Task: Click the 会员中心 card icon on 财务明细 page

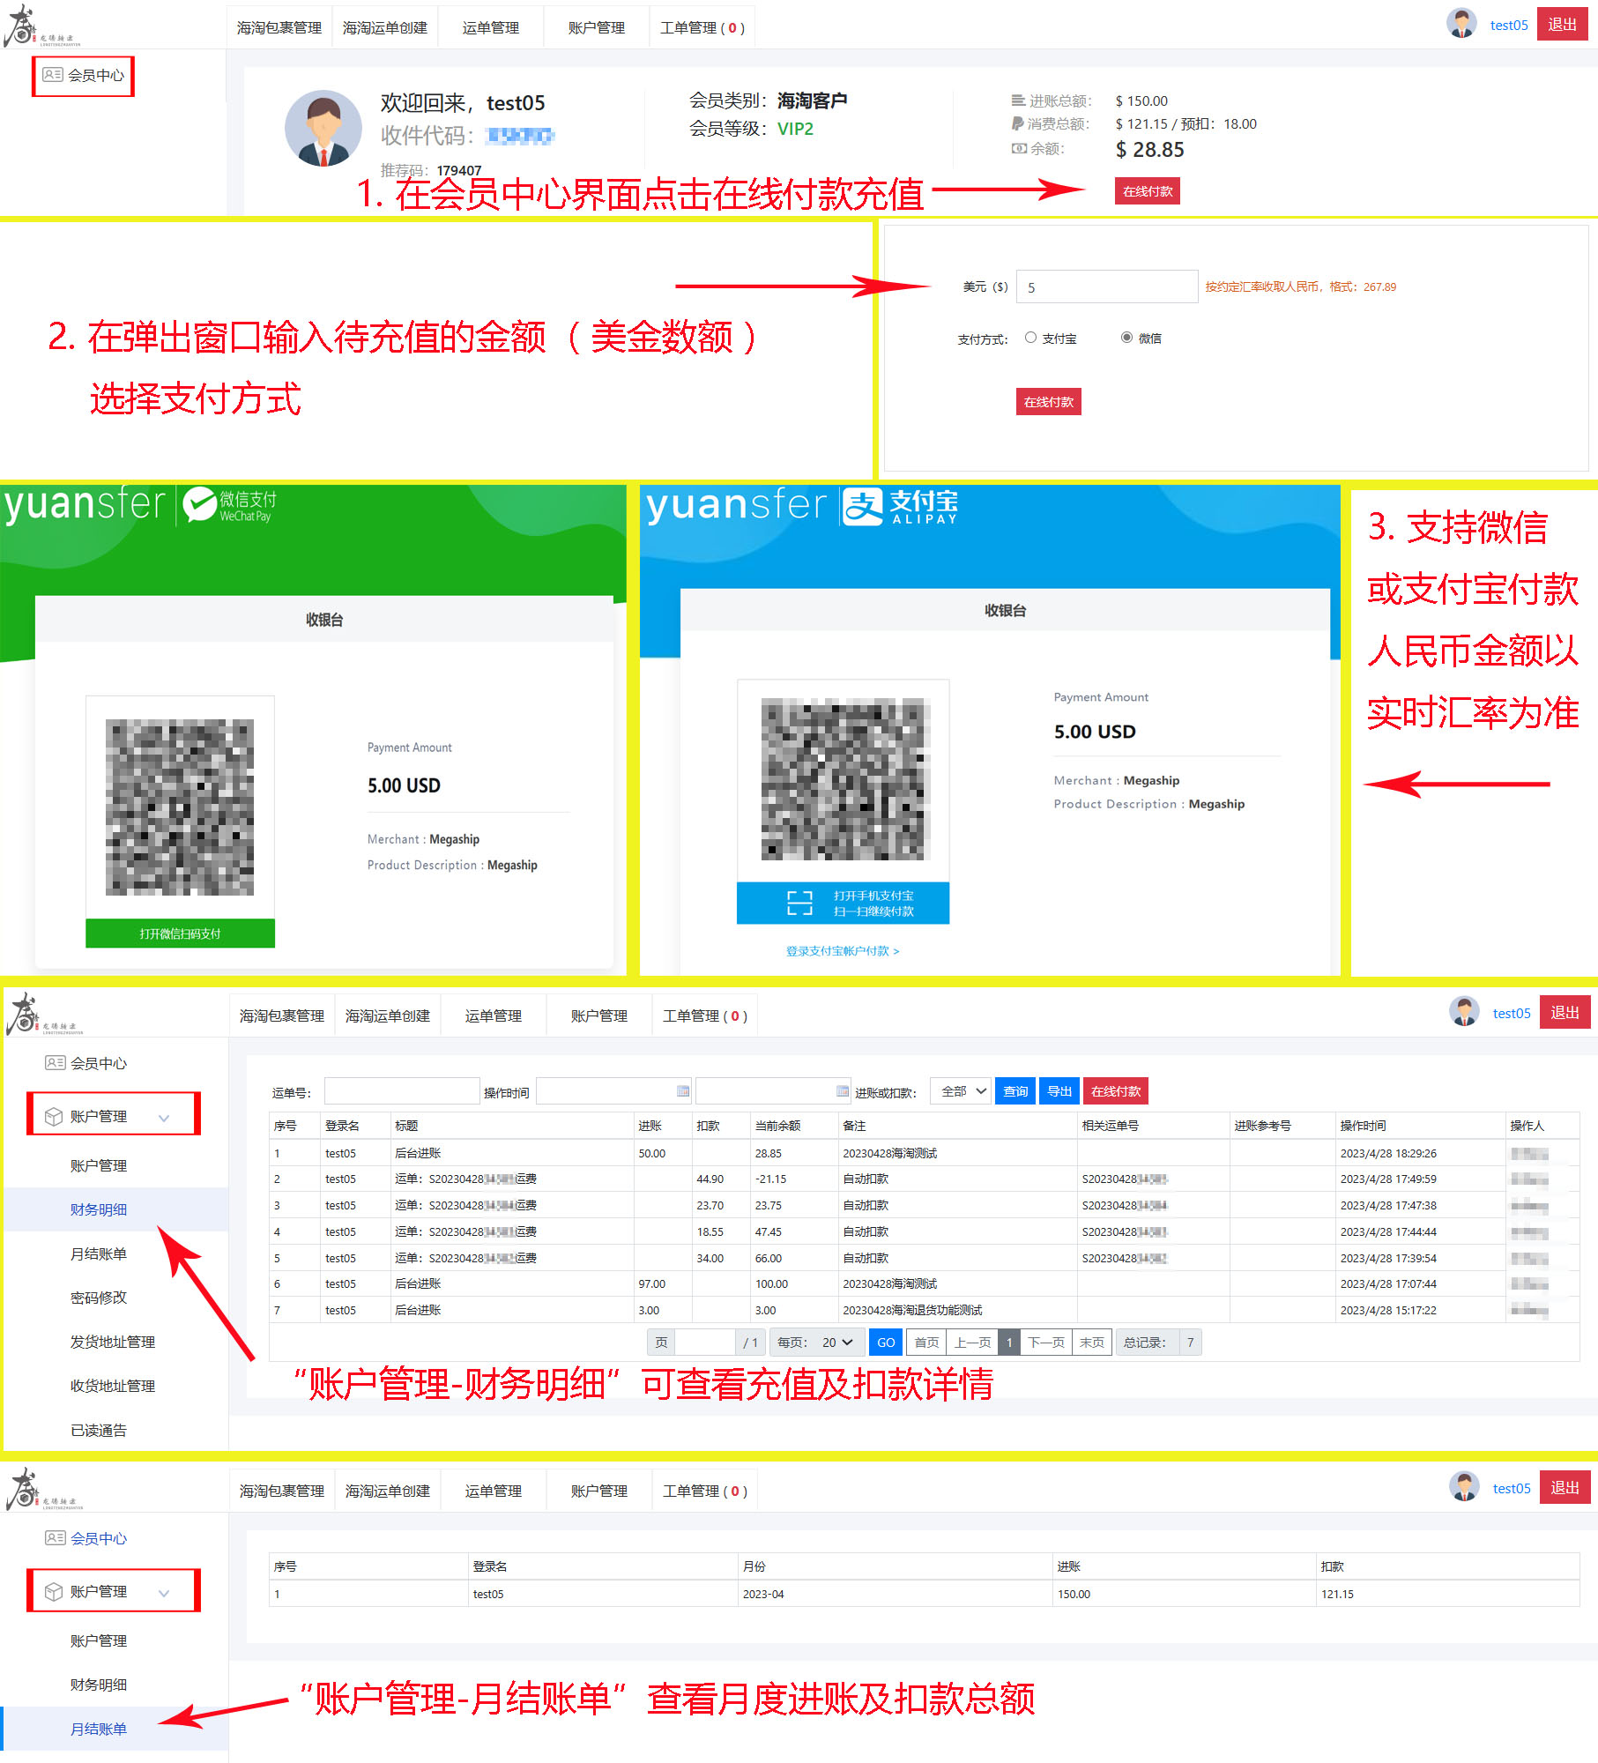Action: 56,1063
